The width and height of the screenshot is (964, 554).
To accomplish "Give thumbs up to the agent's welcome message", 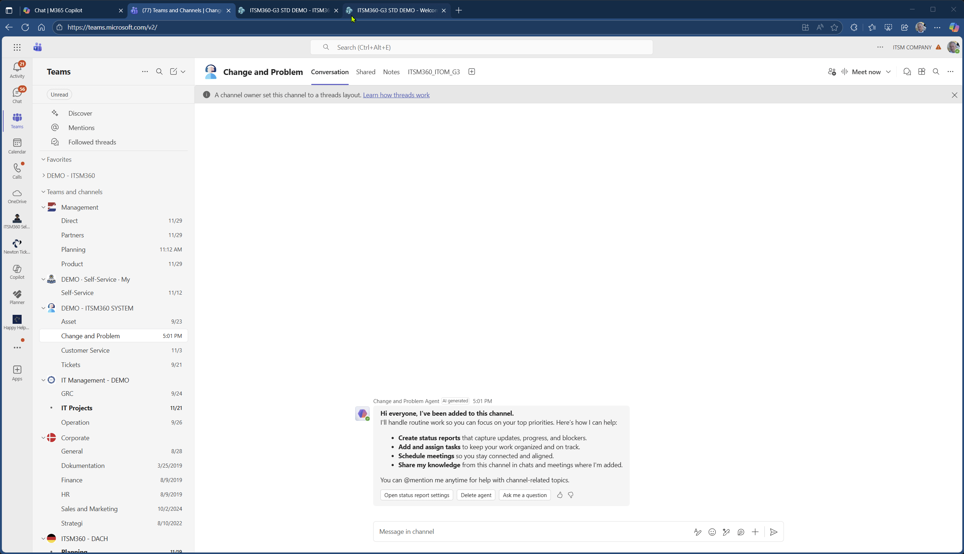I will tap(559, 495).
